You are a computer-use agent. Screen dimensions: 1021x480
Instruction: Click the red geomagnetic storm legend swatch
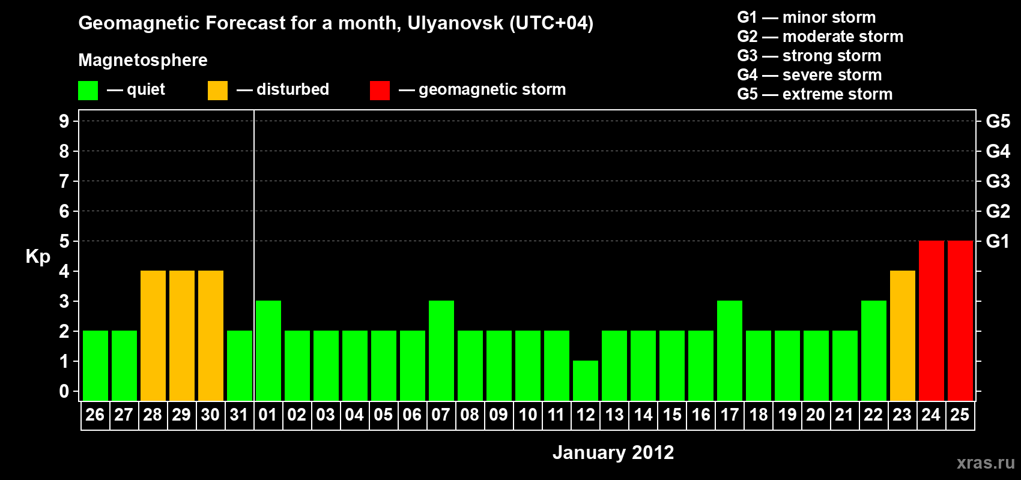[x=380, y=91]
